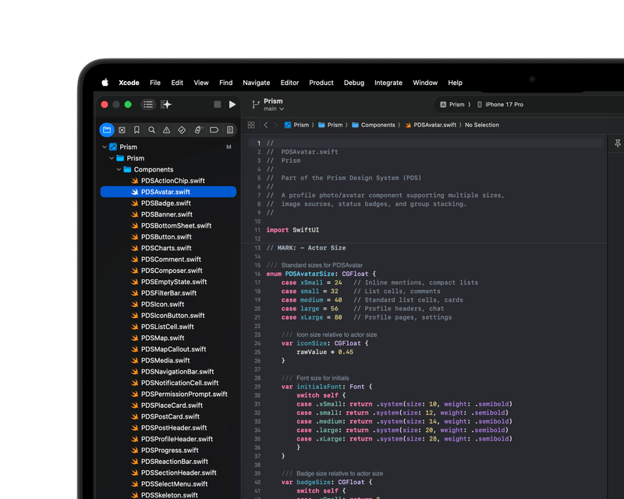Viewport: 624px width, 499px height.
Task: Click PDSAvatar.swift in jump bar
Action: [431, 125]
